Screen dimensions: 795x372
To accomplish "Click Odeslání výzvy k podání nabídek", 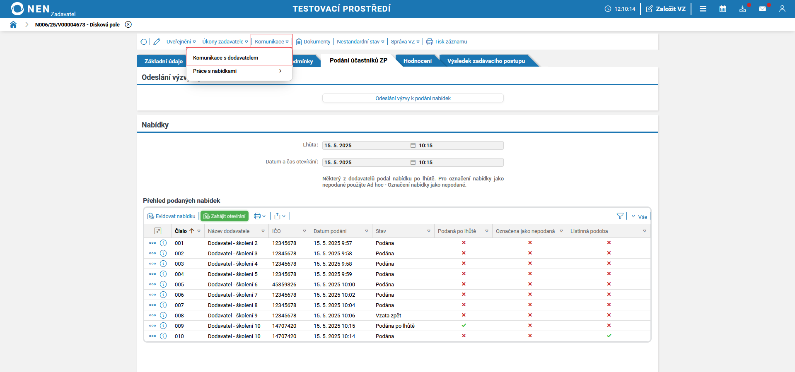I will coord(413,98).
